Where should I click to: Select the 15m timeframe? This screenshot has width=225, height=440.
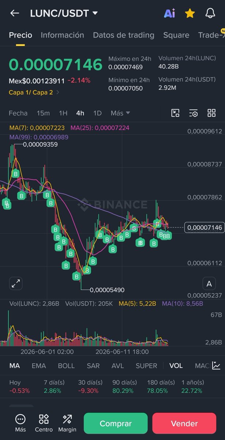[43, 113]
